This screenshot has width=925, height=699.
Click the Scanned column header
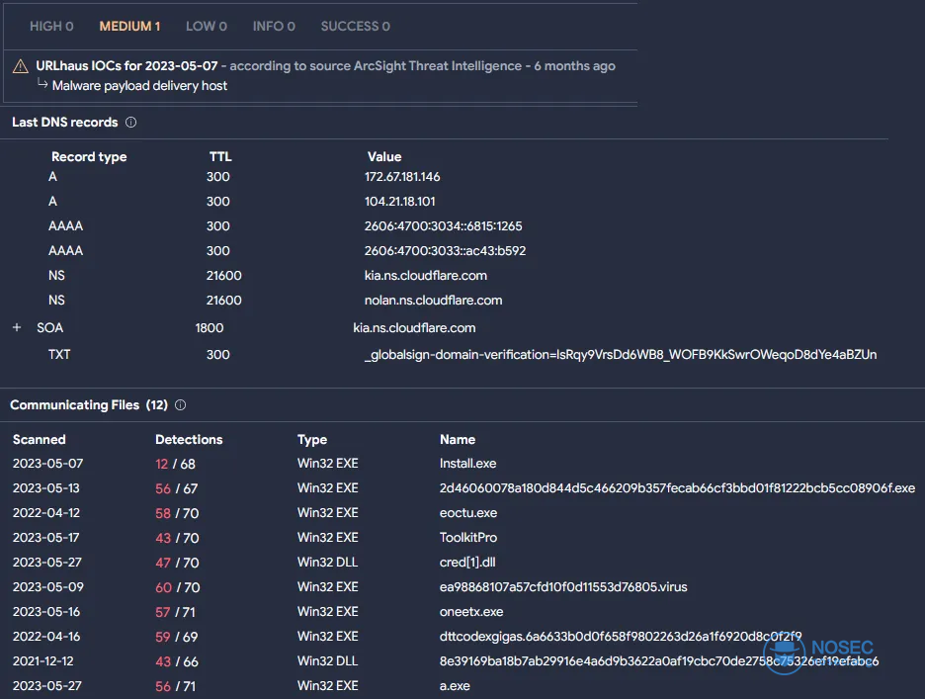pyautogui.click(x=39, y=439)
